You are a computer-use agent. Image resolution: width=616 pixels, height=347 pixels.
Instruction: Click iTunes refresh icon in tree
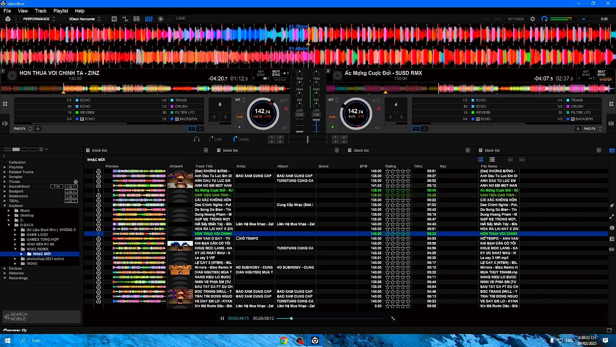76,182
